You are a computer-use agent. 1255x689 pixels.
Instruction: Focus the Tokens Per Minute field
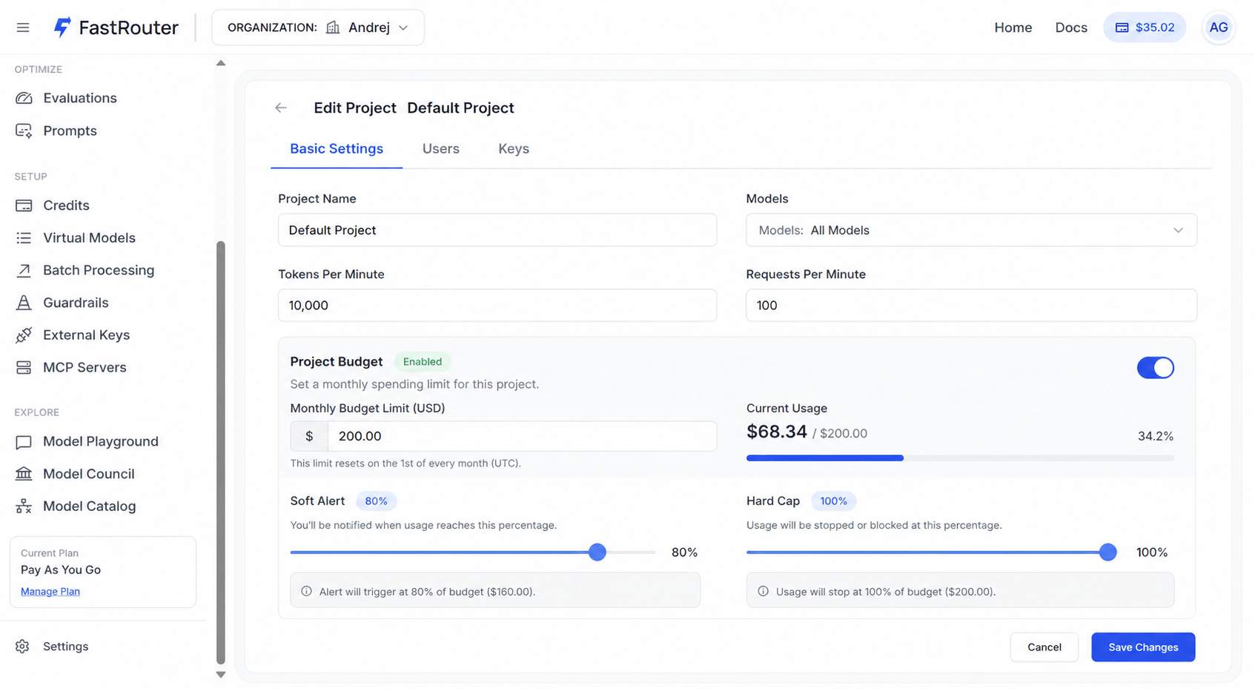click(x=497, y=306)
